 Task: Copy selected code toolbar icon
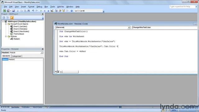[21, 11]
